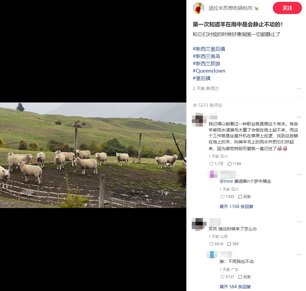Image resolution: width=306 pixels, height=291 pixels.
Task: Click 回复 under the @imre reply
Action: click(244, 197)
